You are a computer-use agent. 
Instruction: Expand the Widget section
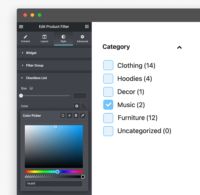31,53
